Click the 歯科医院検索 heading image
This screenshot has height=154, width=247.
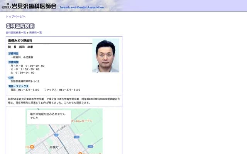[20, 26]
